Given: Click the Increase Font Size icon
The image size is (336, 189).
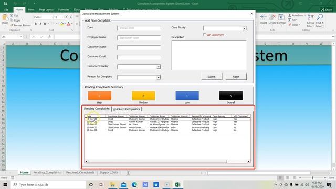Looking at the screenshot, I should tap(67, 17).
